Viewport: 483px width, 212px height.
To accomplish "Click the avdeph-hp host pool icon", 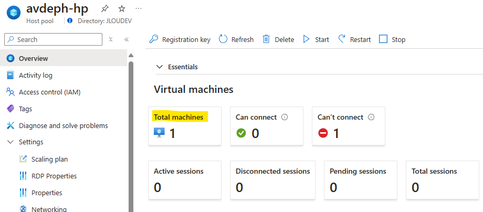I will (14, 13).
